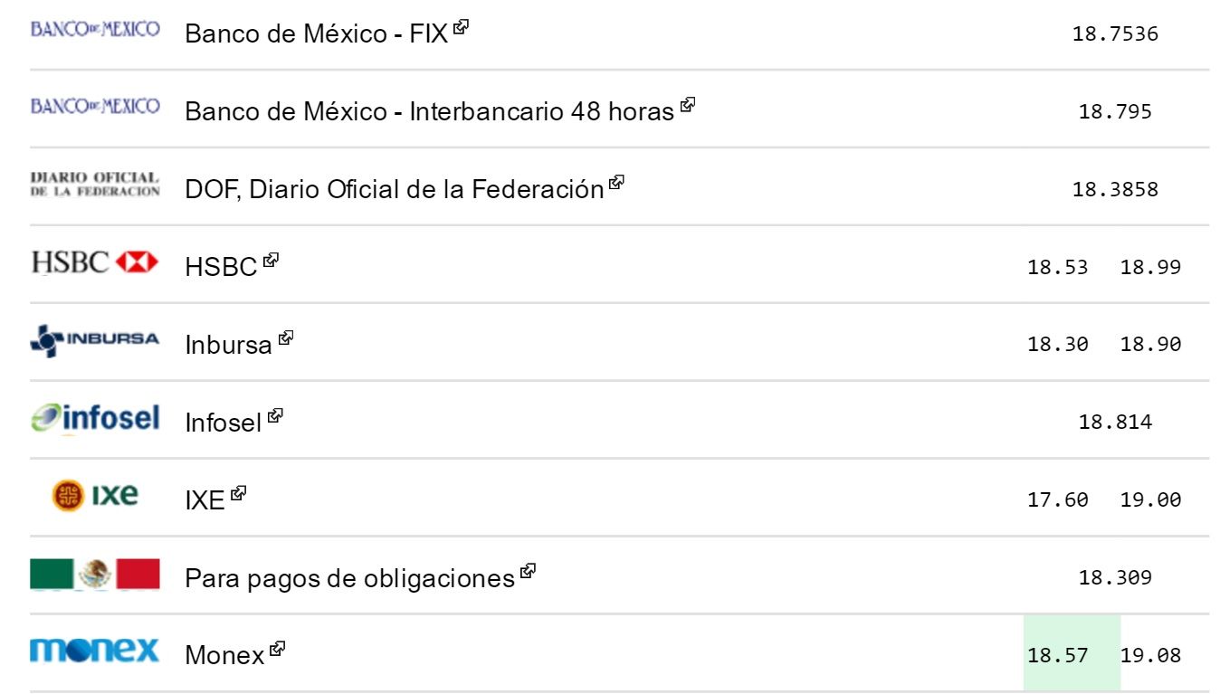Click the Infosel logo
The image size is (1220, 694).
pyautogui.click(x=95, y=418)
